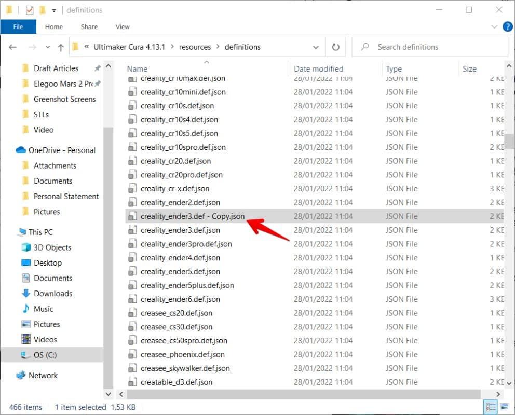Image resolution: width=515 pixels, height=415 pixels.
Task: Click the Ultimaker Cura 4.13.1 breadcrumb
Action: tap(129, 47)
